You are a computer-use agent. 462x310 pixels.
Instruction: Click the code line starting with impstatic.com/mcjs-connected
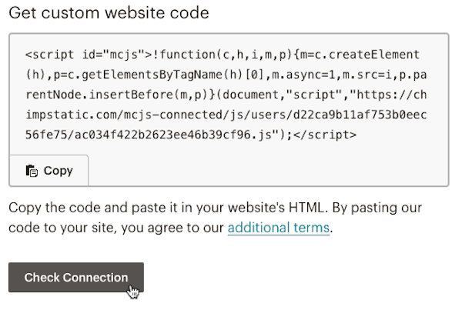coord(226,115)
